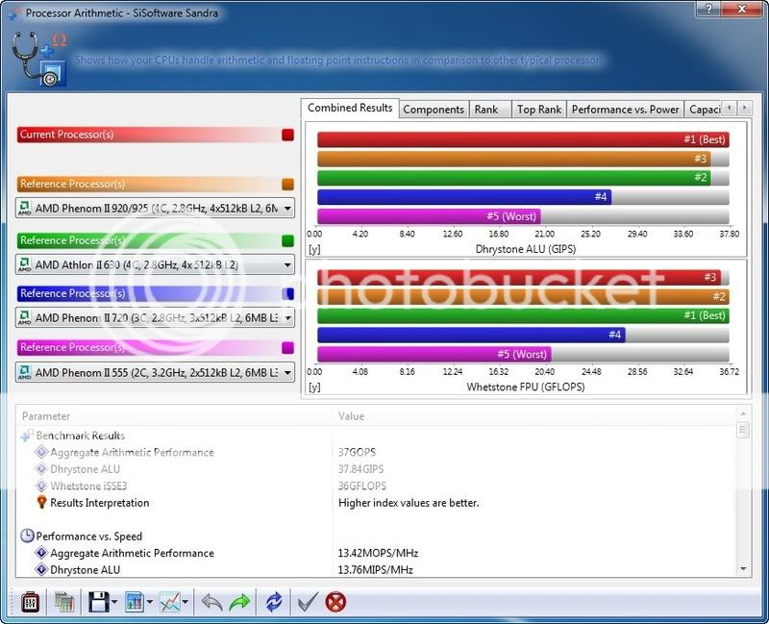Image resolution: width=769 pixels, height=624 pixels.
Task: Click the clock icon beside Performance vs. Speed
Action: (27, 536)
